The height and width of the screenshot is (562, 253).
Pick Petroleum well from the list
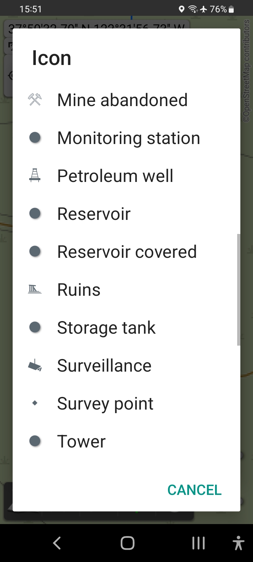pos(115,176)
